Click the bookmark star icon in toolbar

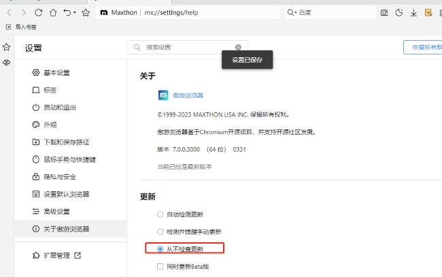pyautogui.click(x=85, y=12)
